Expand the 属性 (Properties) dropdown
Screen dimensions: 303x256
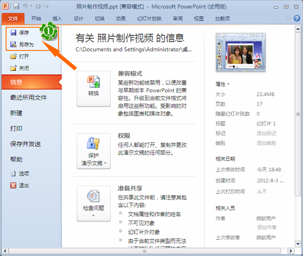(222, 84)
